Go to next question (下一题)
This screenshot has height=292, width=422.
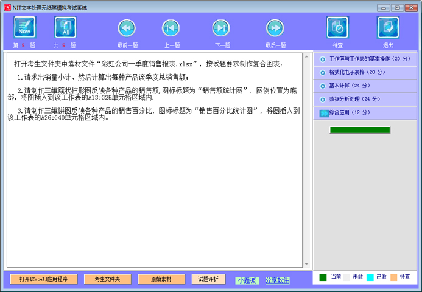pos(221,28)
